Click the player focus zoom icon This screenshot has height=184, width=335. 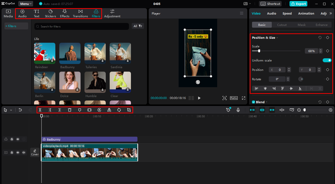225,98
